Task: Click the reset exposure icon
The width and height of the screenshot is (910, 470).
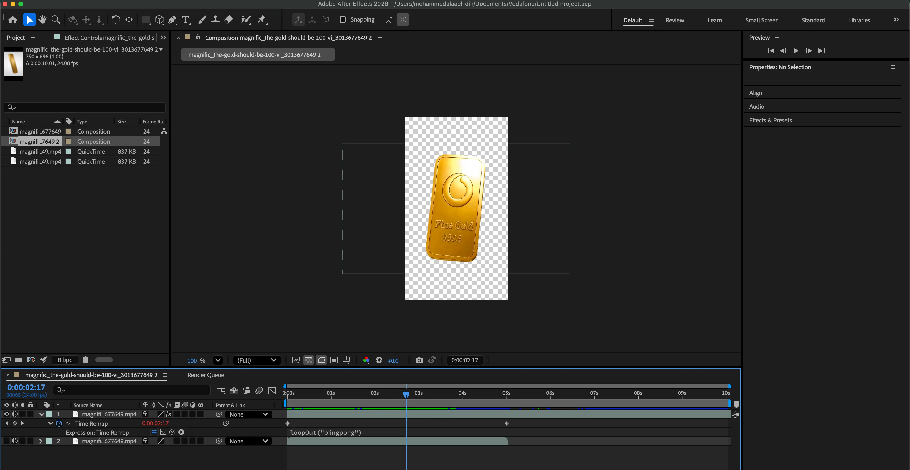Action: pos(379,360)
